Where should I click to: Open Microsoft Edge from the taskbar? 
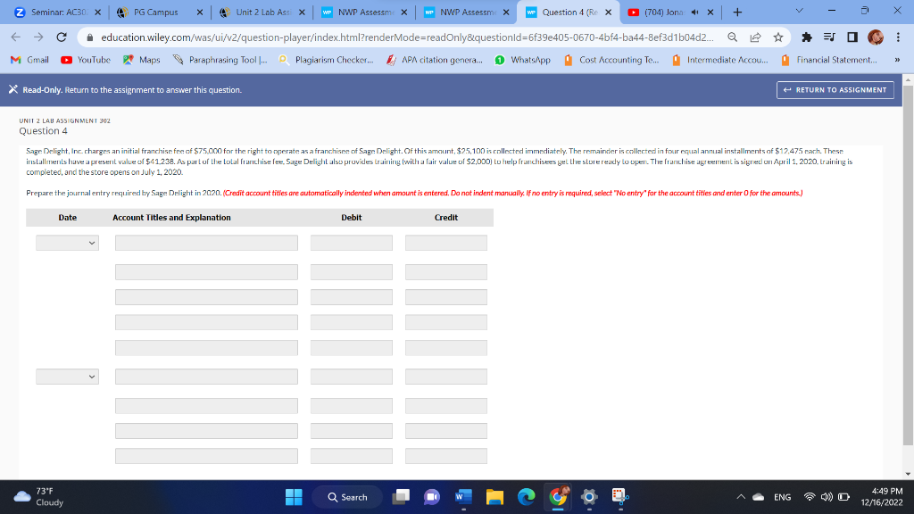(x=527, y=497)
